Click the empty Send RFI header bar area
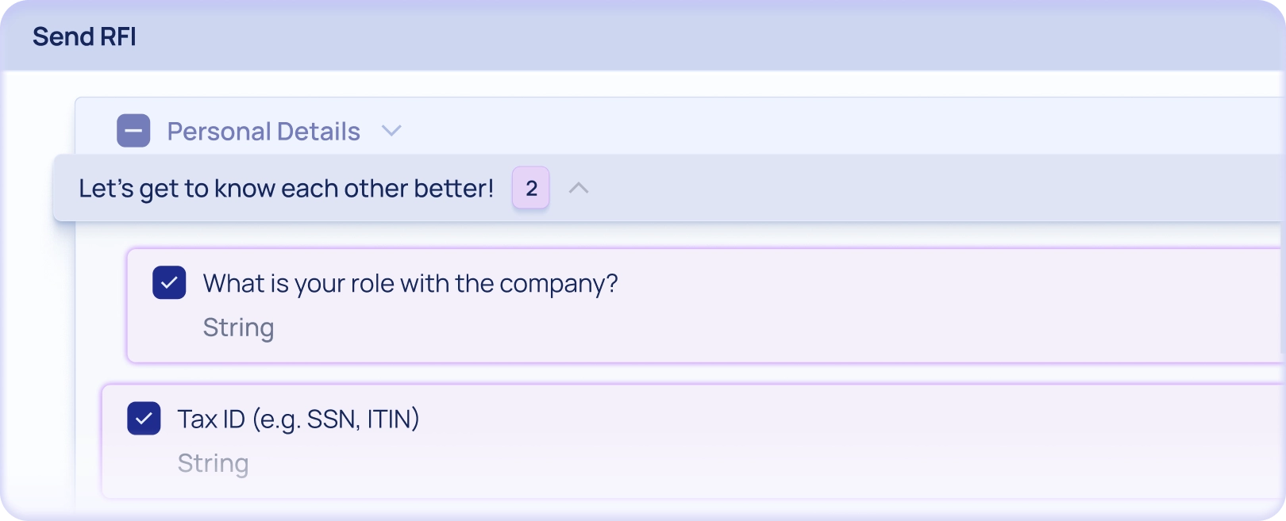This screenshot has width=1286, height=521. click(x=714, y=36)
